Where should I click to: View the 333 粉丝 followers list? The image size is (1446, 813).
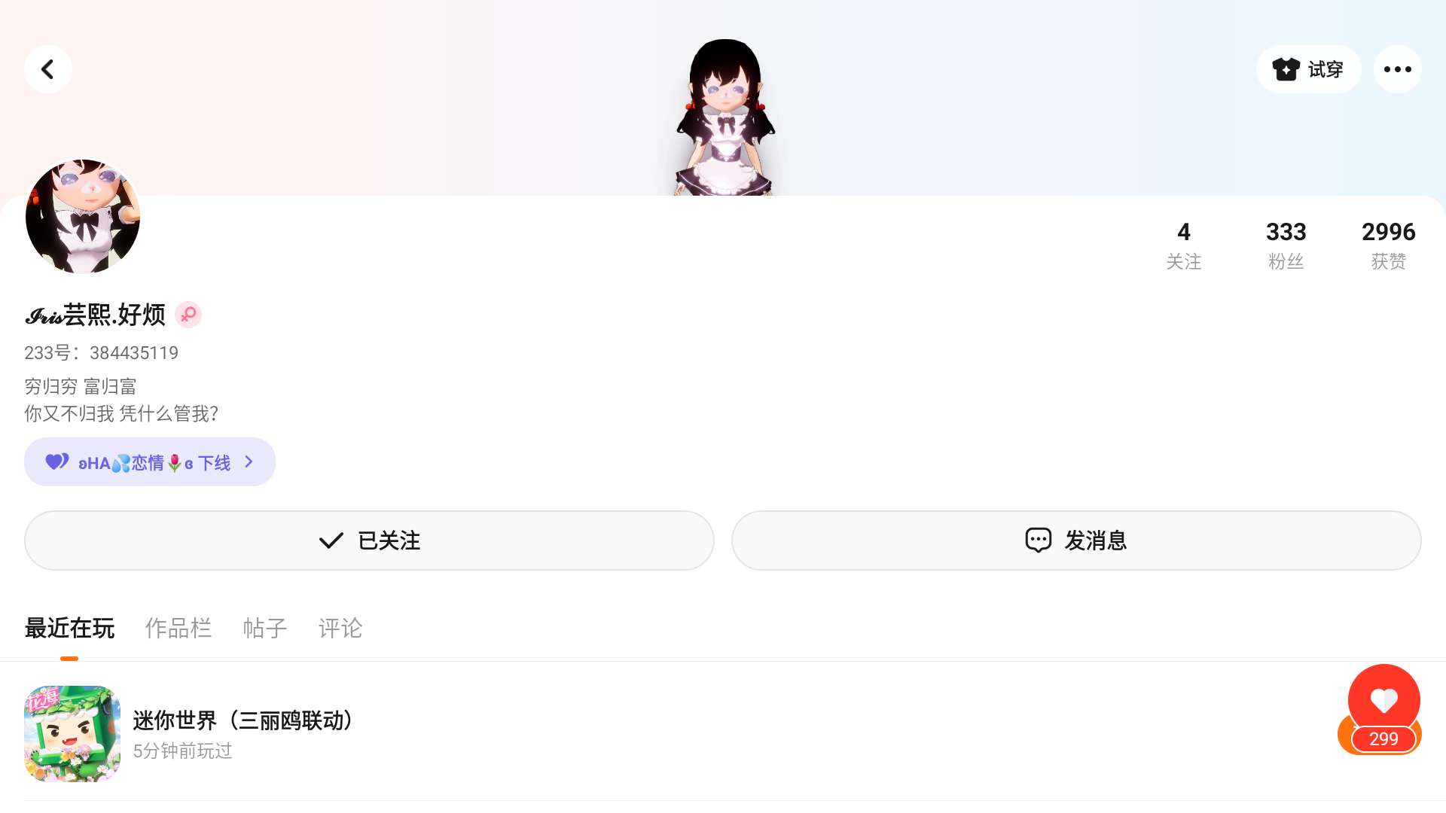(1286, 245)
